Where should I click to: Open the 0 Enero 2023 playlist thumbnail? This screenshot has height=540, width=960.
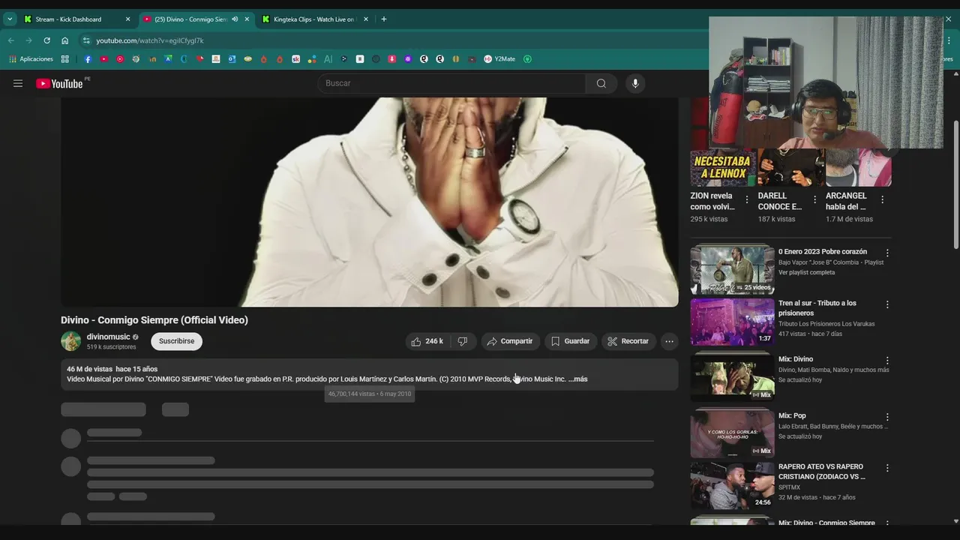pyautogui.click(x=732, y=270)
